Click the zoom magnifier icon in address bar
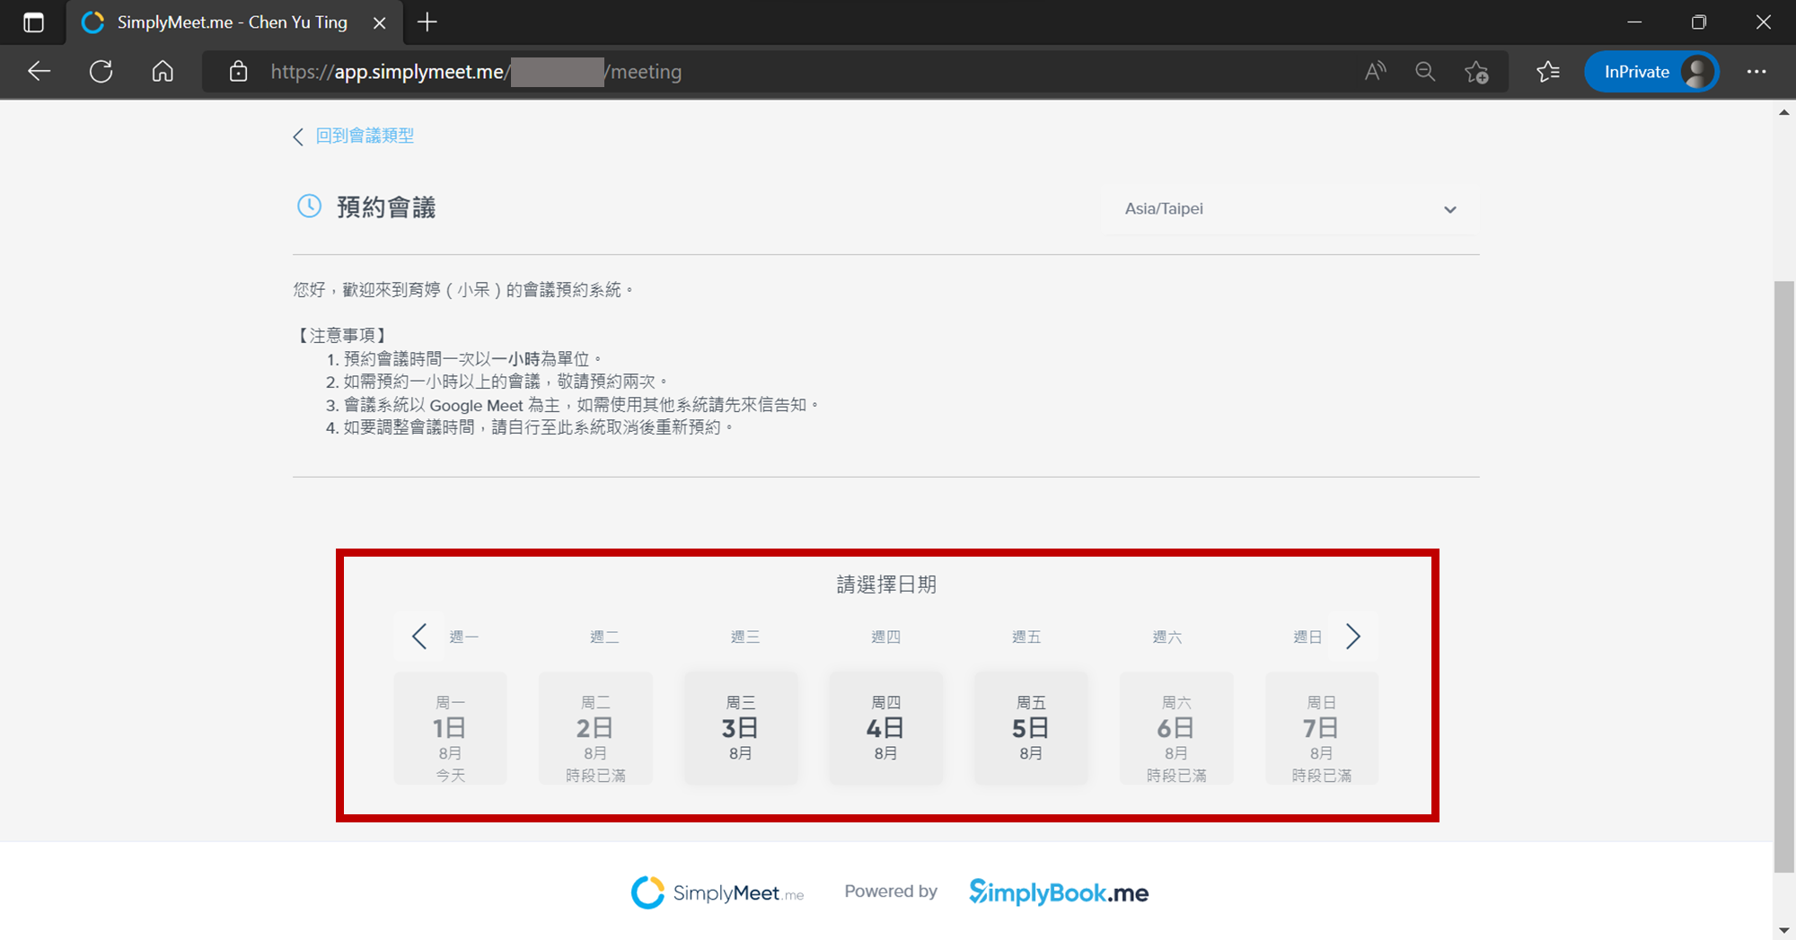 click(1425, 72)
